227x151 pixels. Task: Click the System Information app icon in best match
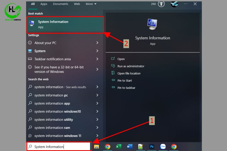click(x=32, y=23)
